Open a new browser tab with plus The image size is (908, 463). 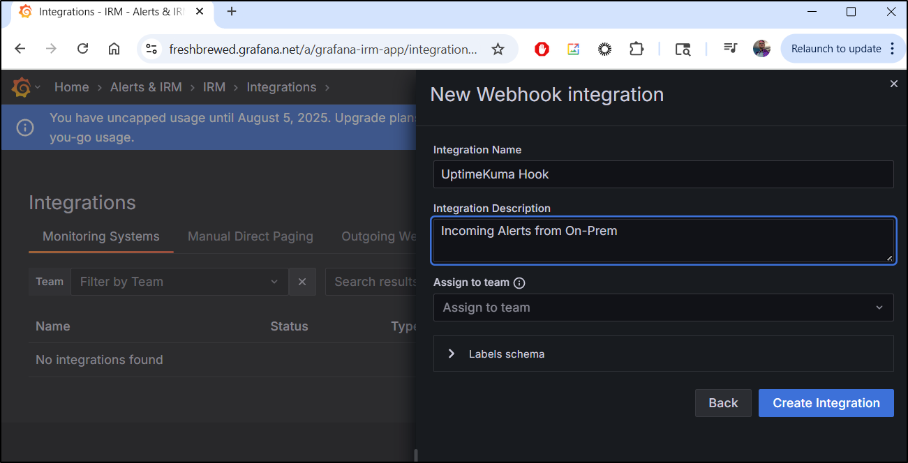[x=232, y=12]
